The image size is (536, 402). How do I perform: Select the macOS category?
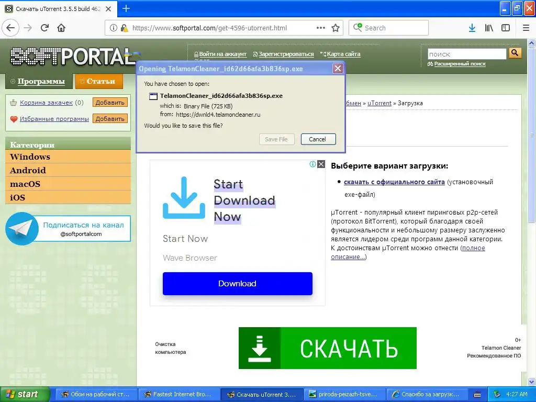point(68,184)
